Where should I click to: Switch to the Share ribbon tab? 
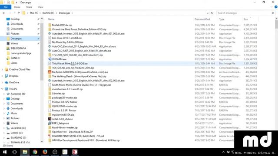(x=29, y=7)
